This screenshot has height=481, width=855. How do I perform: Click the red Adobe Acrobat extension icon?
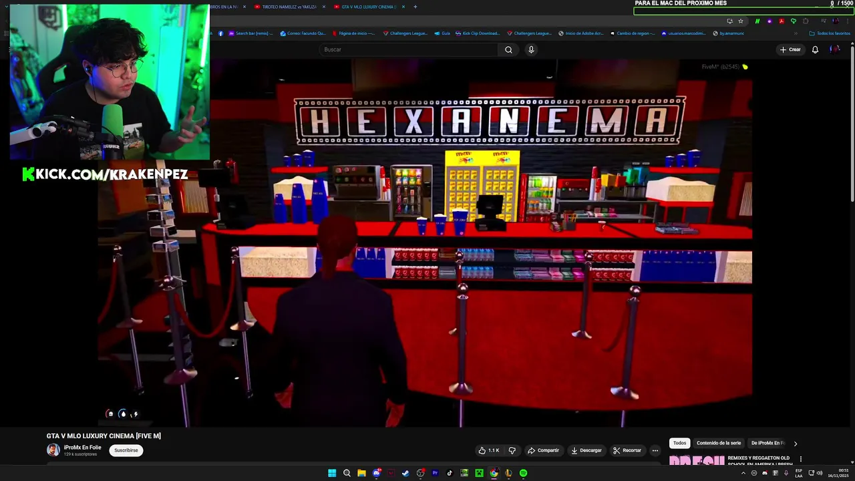[782, 21]
